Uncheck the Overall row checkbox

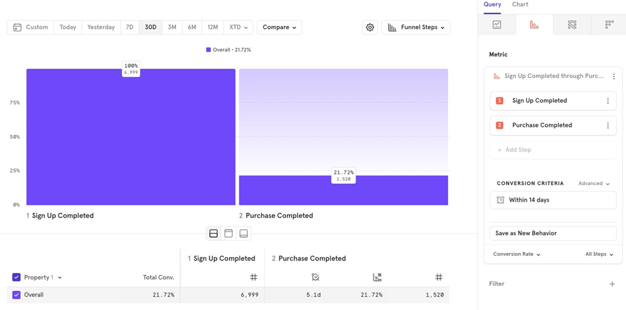pos(17,295)
